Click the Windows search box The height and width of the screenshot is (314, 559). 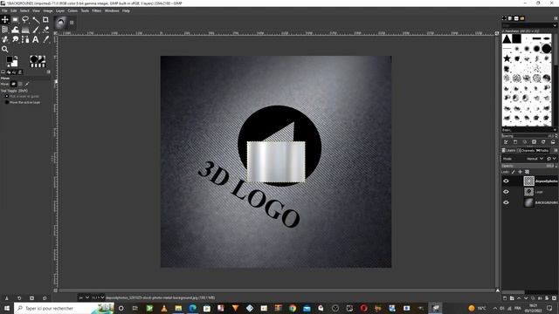click(64, 308)
